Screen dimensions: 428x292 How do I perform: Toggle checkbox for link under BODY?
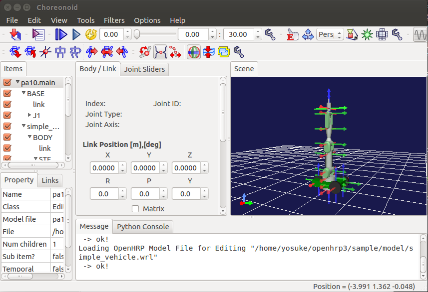pos(7,148)
